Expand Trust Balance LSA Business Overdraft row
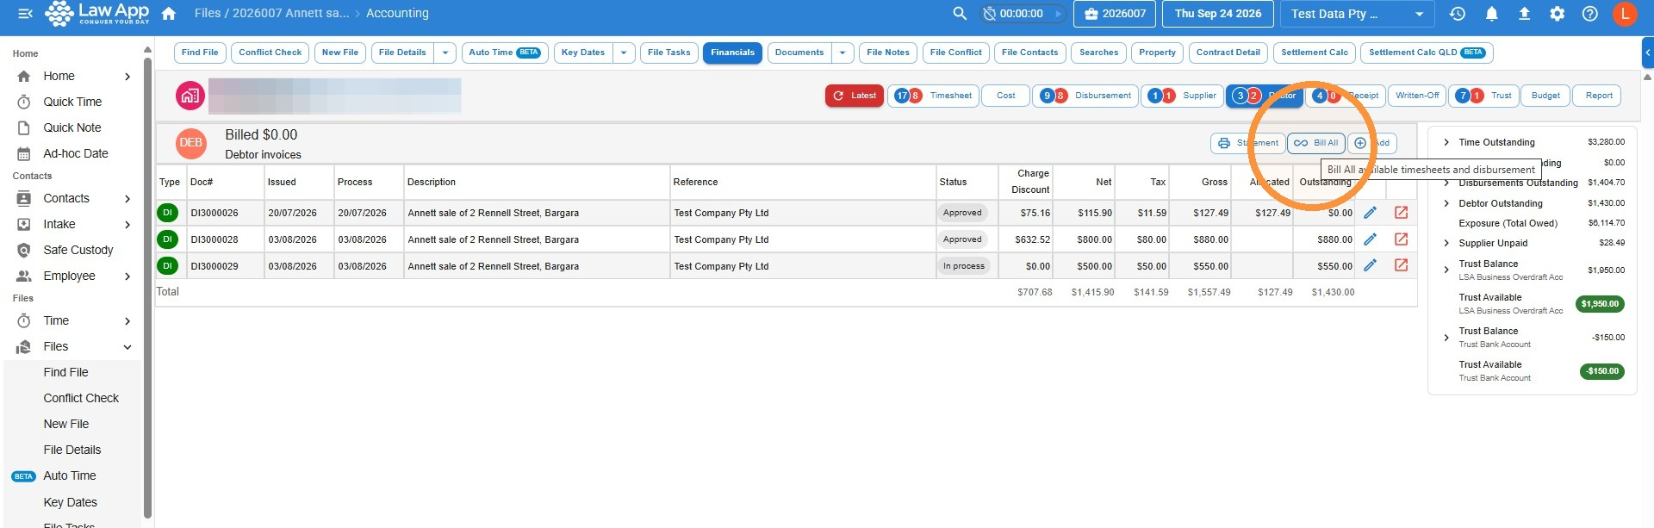Viewport: 1654px width, 528px height. coord(1446,270)
